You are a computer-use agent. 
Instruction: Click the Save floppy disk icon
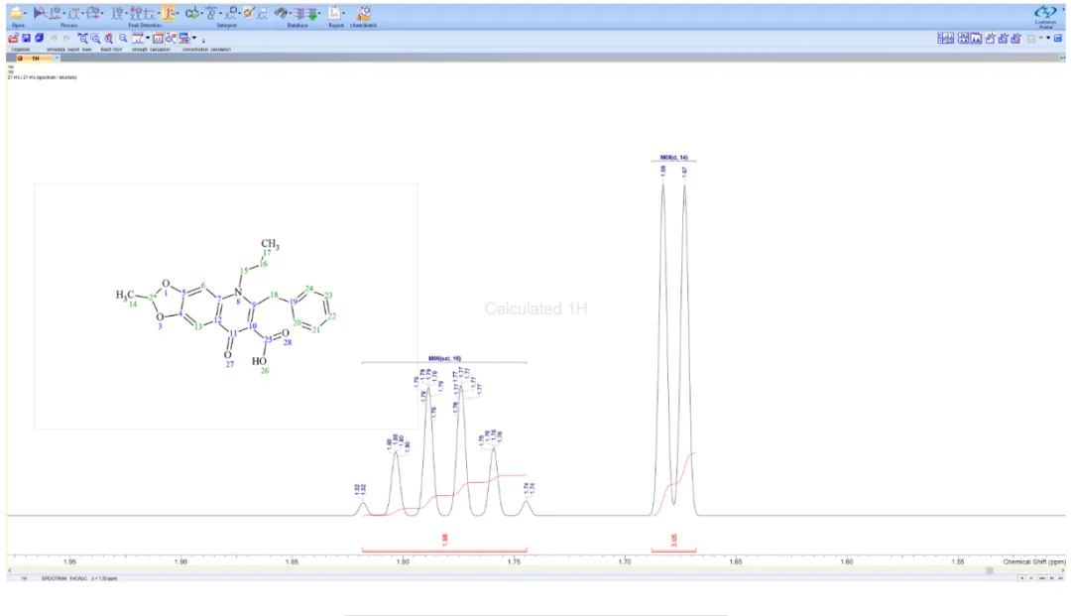click(26, 39)
